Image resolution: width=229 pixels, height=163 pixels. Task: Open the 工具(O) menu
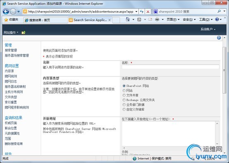206,19
